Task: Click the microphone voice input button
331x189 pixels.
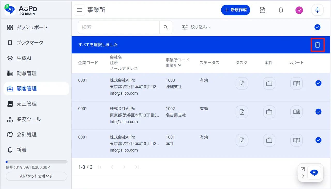Action: coord(318,10)
